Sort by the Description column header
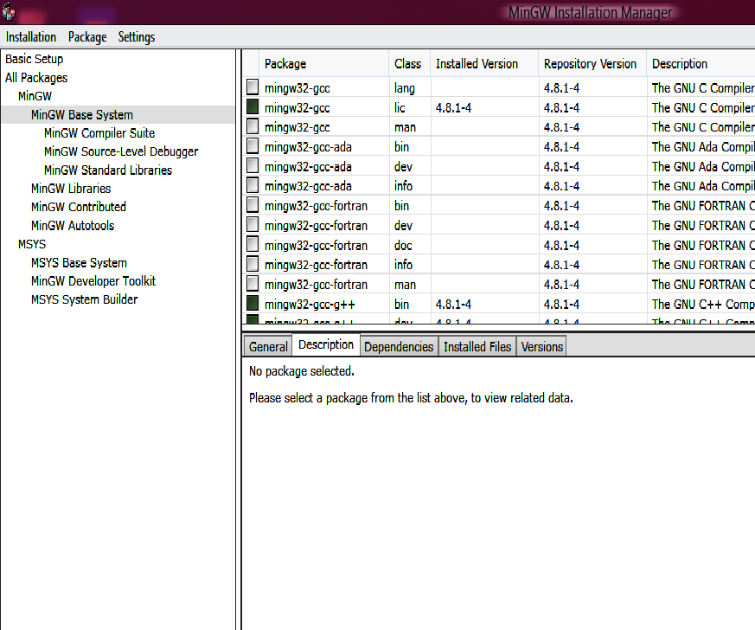 [701, 63]
